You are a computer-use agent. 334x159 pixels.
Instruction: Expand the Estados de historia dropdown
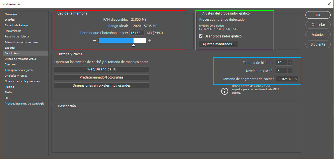click(289, 63)
